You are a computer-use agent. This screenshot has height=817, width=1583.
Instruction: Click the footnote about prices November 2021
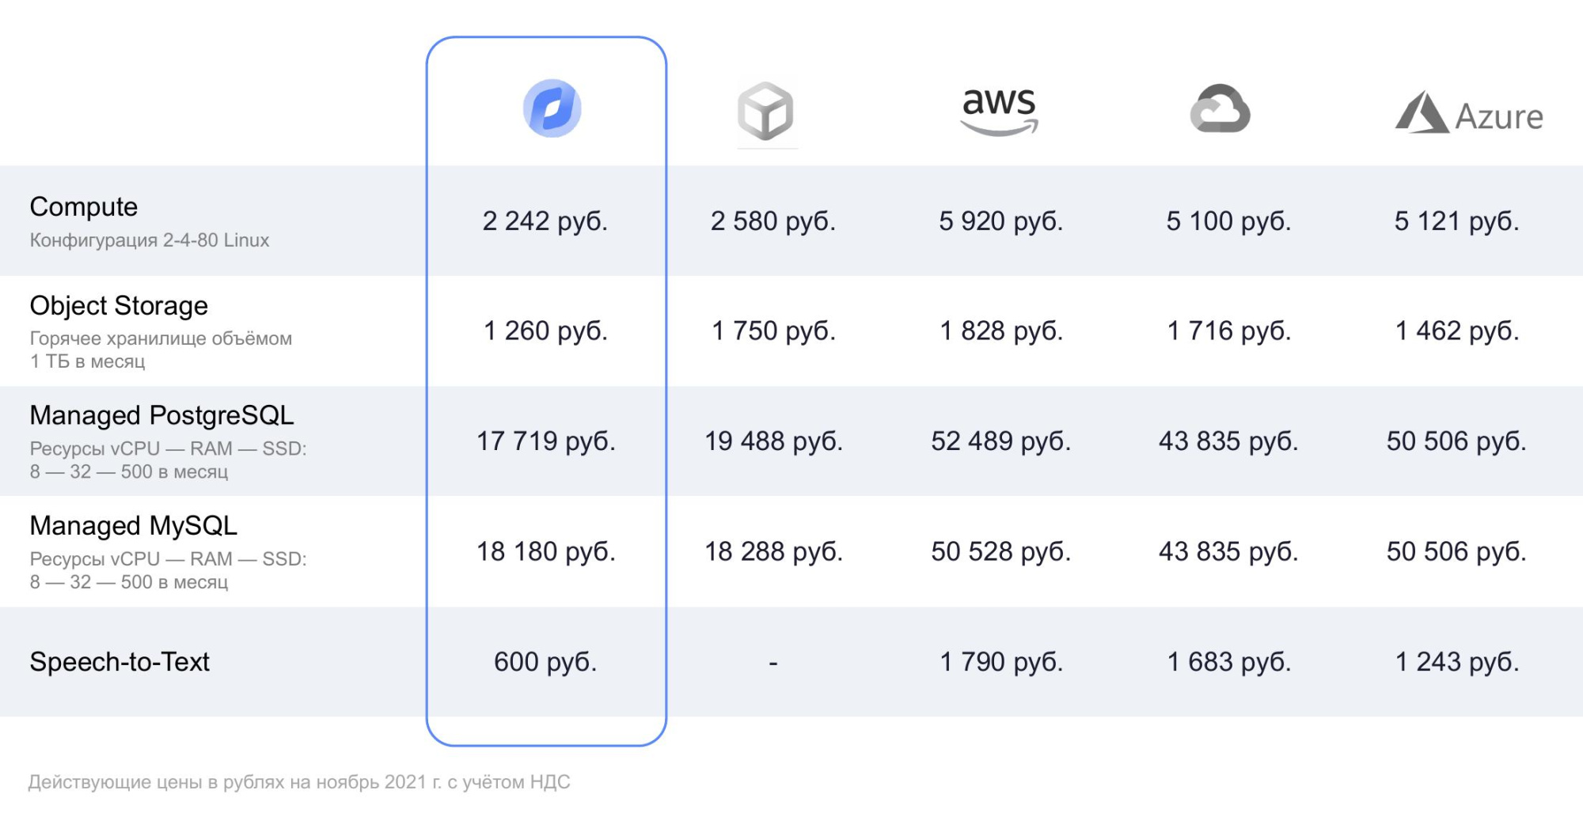pyautogui.click(x=299, y=782)
